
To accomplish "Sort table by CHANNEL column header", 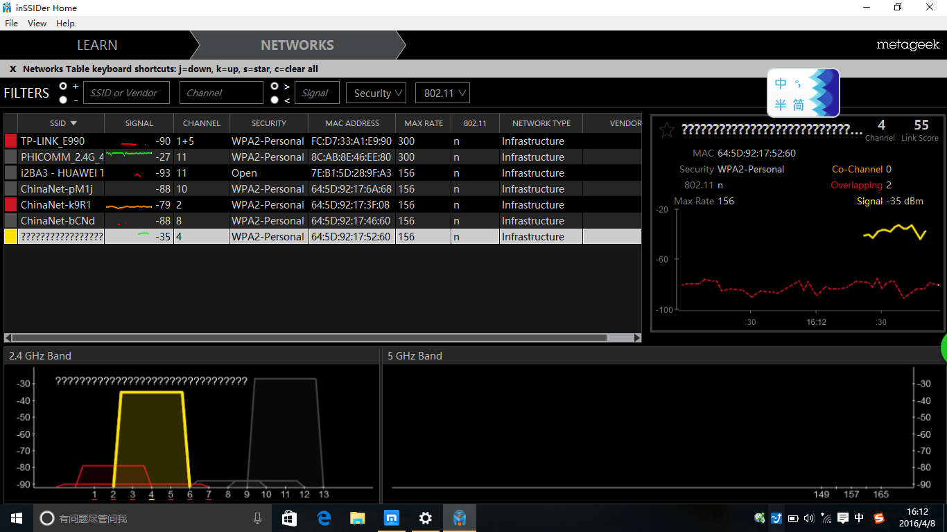I will click(201, 123).
